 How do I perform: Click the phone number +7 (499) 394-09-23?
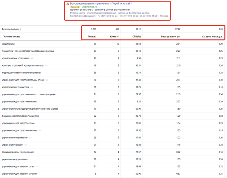pyautogui.click(x=108, y=16)
